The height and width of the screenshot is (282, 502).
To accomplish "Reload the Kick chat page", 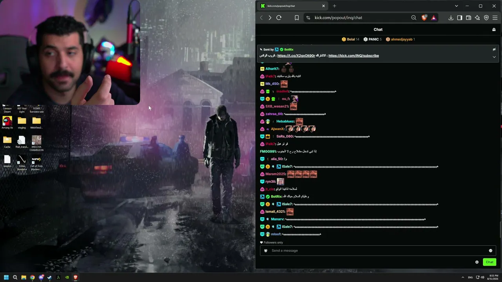I will (279, 18).
